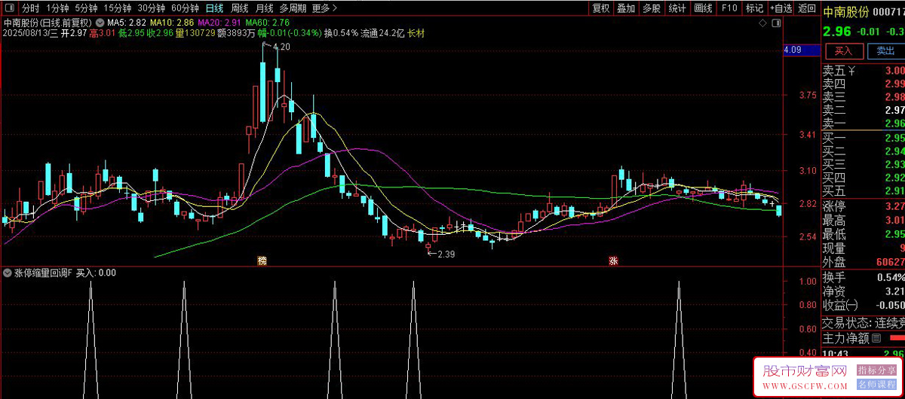Click the 中南股份 stock name header
905x399 pixels.
pos(845,11)
